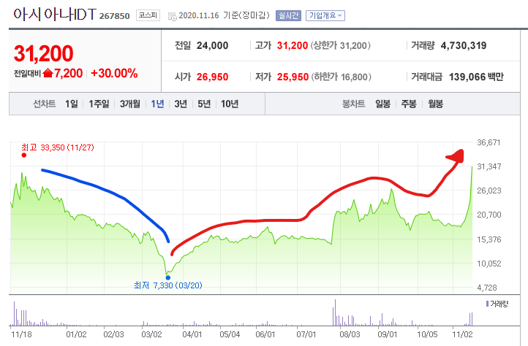Click the +30.00% change value
The height and width of the screenshot is (346, 528).
tap(114, 73)
